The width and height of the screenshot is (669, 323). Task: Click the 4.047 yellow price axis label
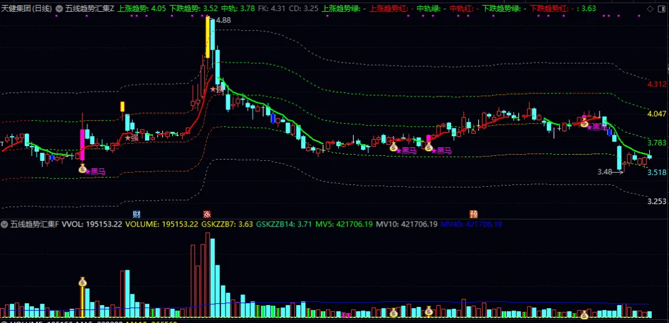(x=657, y=114)
